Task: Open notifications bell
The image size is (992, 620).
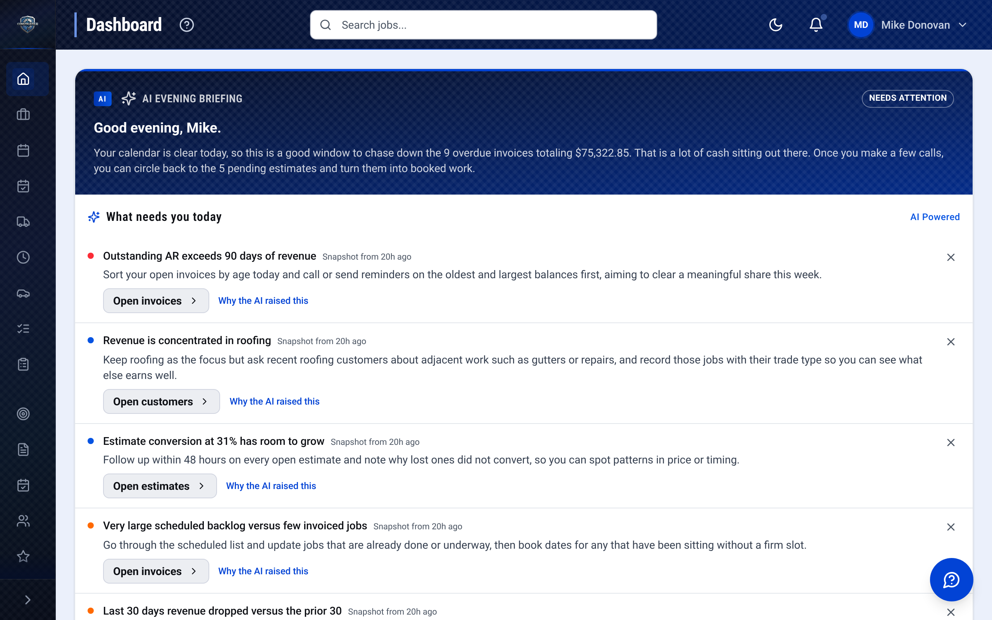Action: click(x=816, y=25)
